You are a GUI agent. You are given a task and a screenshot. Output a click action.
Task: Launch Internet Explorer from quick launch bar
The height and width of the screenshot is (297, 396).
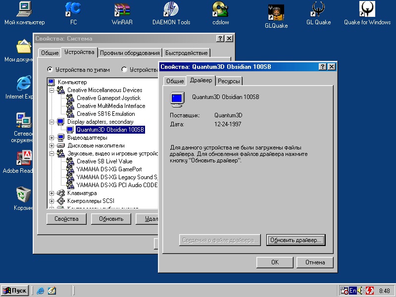tap(41, 291)
